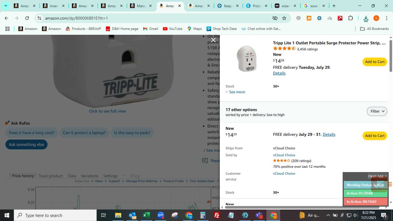Switch to the Track product tab
This screenshot has width=393, height=221.
click(x=51, y=176)
